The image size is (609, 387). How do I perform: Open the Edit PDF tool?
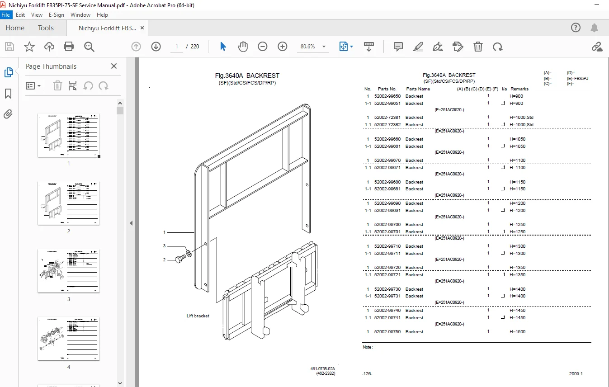tap(458, 47)
